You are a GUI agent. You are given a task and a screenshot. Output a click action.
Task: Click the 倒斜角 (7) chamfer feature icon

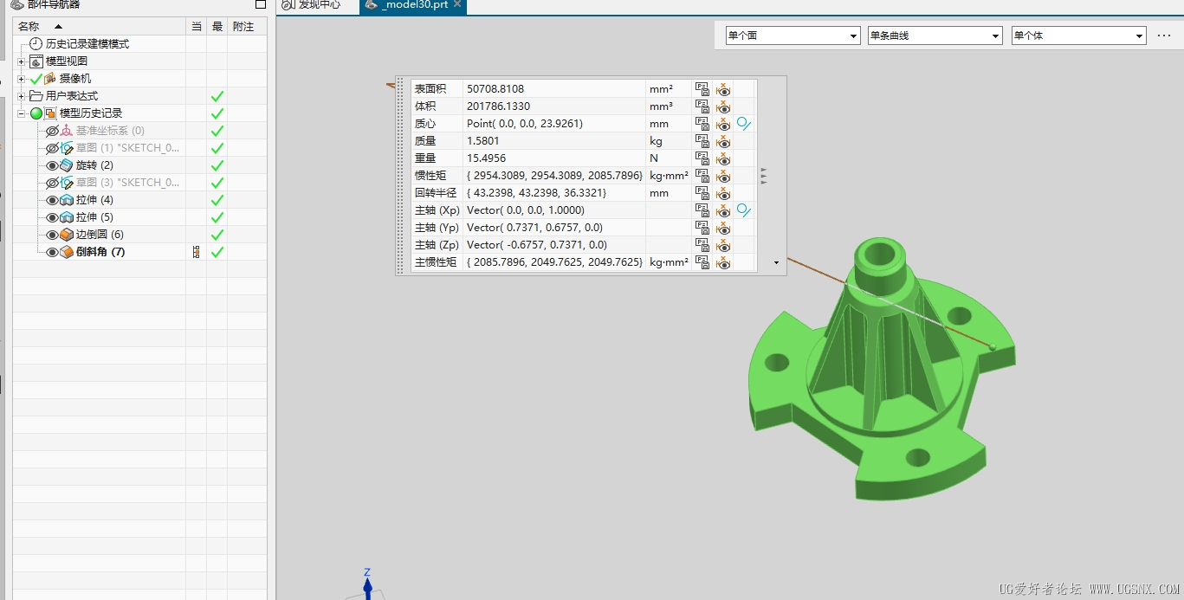click(67, 252)
